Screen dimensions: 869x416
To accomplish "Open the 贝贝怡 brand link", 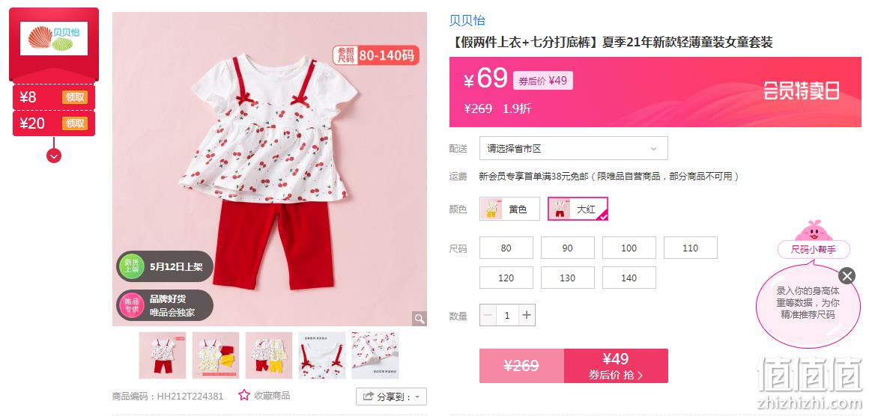I will point(467,20).
